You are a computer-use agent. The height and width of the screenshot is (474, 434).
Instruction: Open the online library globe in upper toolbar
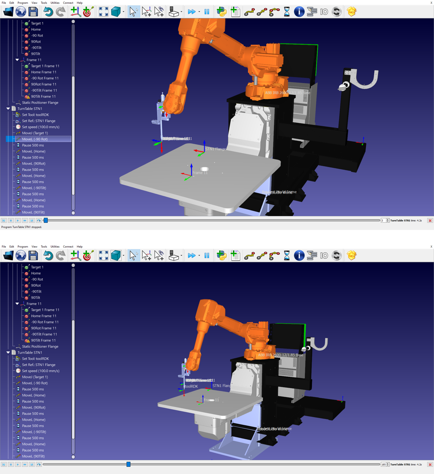(x=21, y=12)
